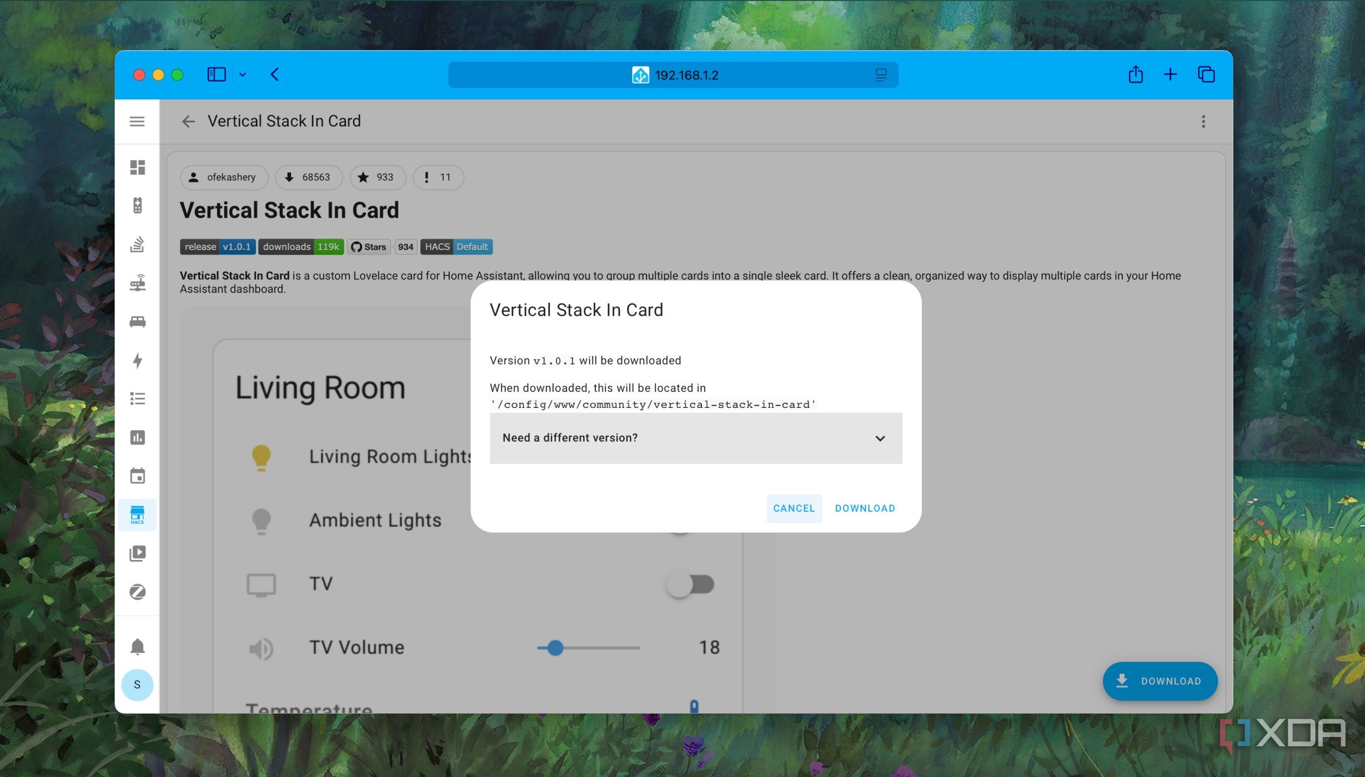Click the 192.168.1.2 address bar
This screenshot has height=777, width=1365.
point(673,74)
